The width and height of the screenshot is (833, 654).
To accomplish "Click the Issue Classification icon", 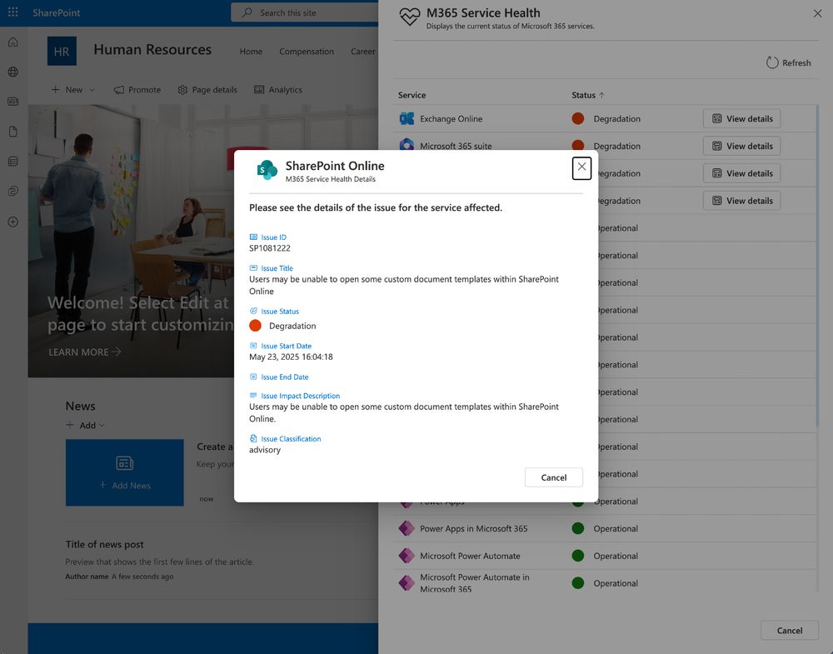I will pos(253,438).
